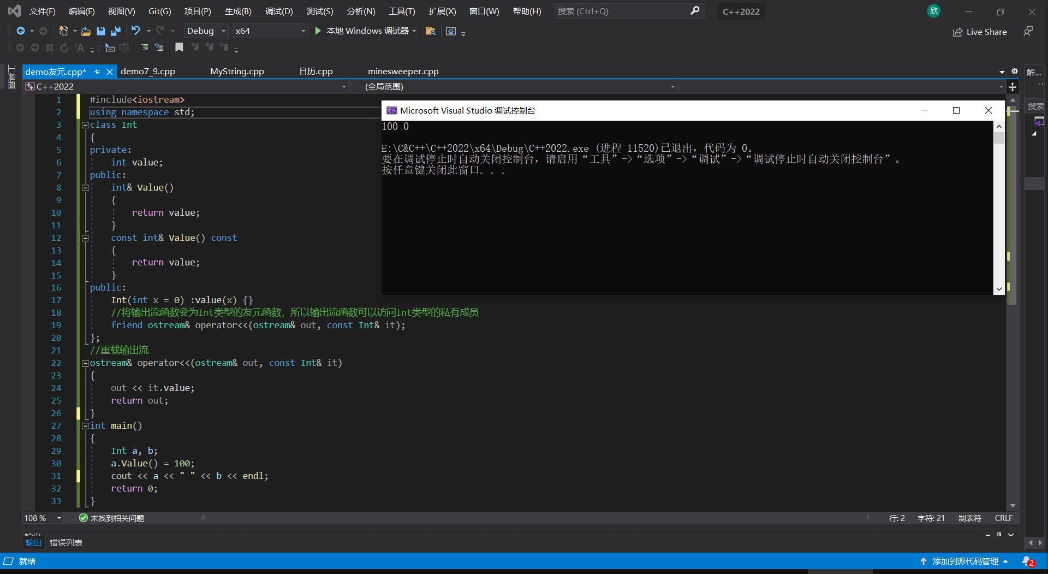Click the screenshot-like window icon in toolbar
Viewport: 1048px width, 574px height.
[451, 31]
